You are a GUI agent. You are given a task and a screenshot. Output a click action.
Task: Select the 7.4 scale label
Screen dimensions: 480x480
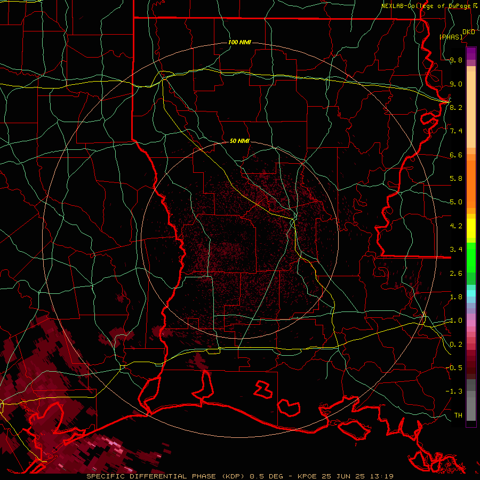pos(456,131)
